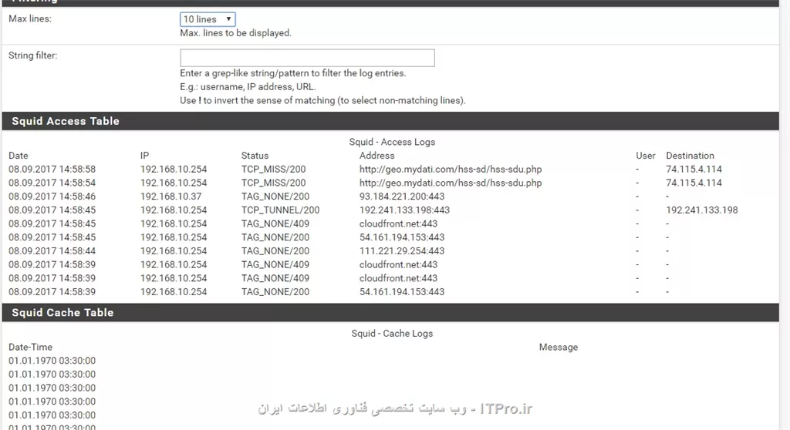
Task: Click 54.161.194.153:443 in 14:58:45 row
Action: (x=402, y=237)
